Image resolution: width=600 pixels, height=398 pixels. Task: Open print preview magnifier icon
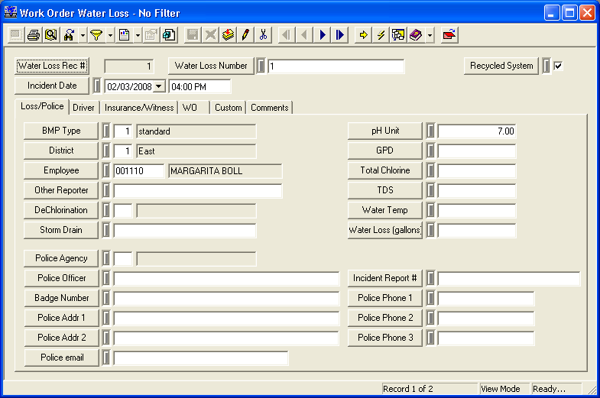click(x=51, y=35)
